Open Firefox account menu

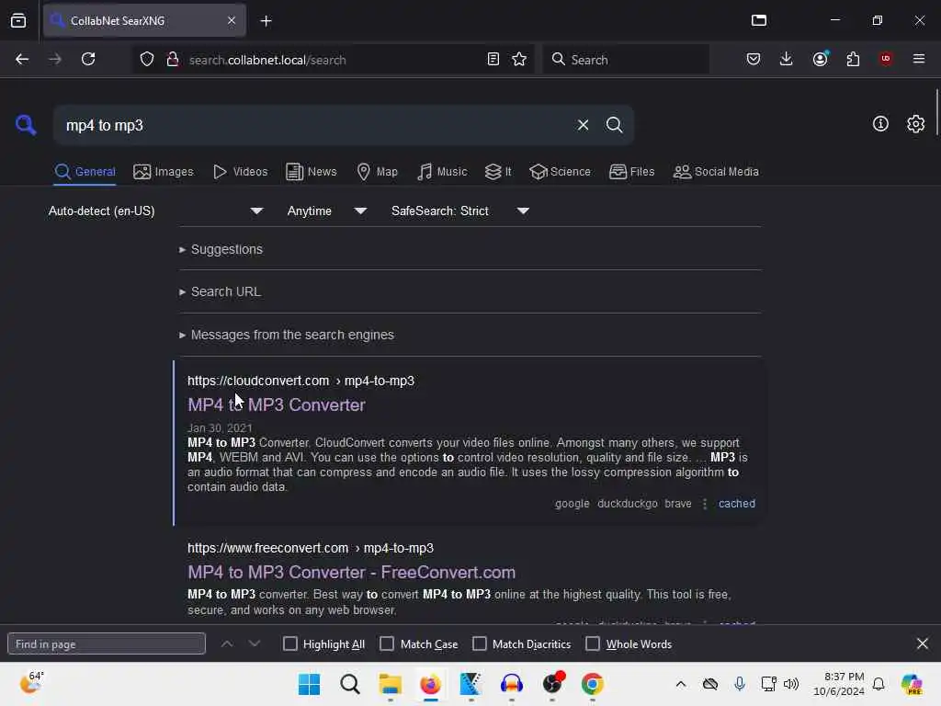click(821, 59)
